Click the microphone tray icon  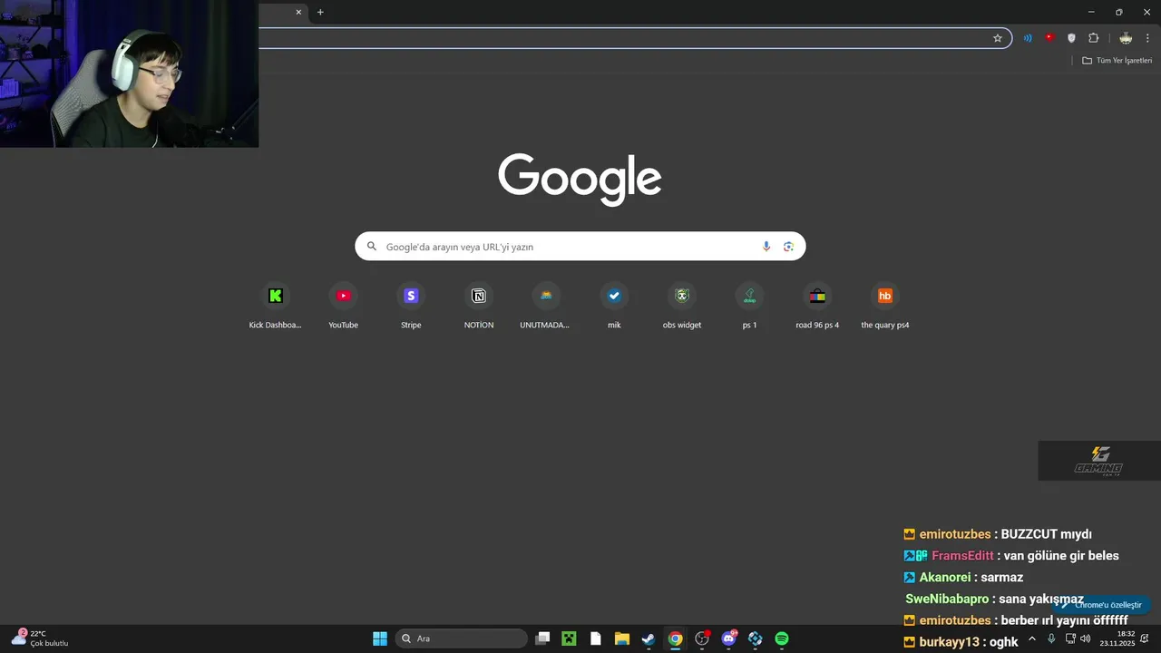(1051, 638)
